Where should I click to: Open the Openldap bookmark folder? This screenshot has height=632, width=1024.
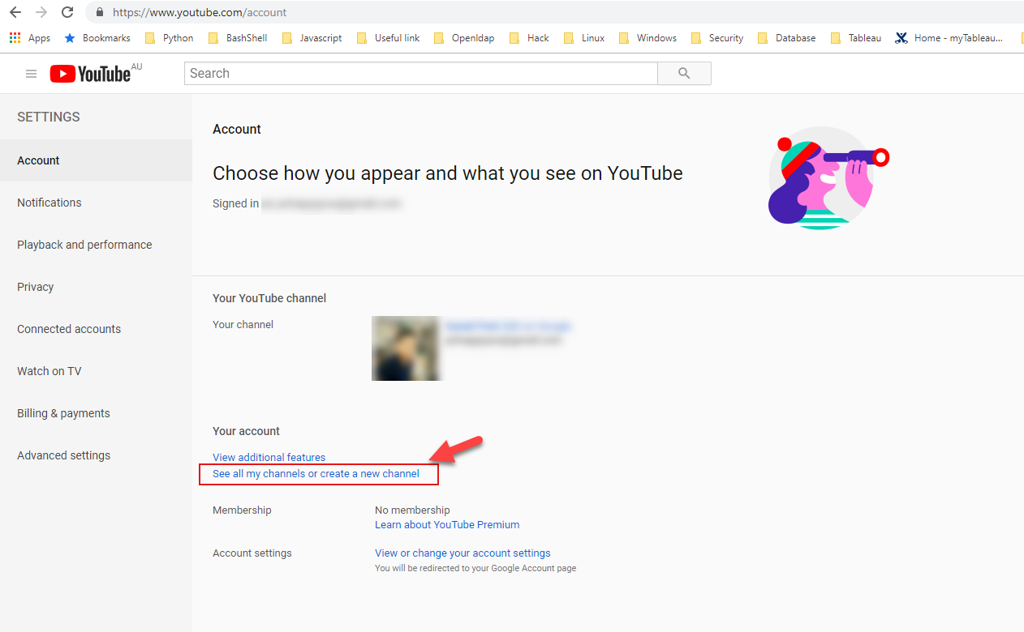(x=464, y=38)
